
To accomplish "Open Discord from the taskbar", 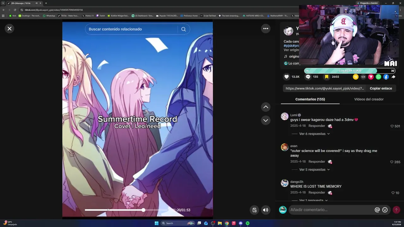I will [x=241, y=223].
